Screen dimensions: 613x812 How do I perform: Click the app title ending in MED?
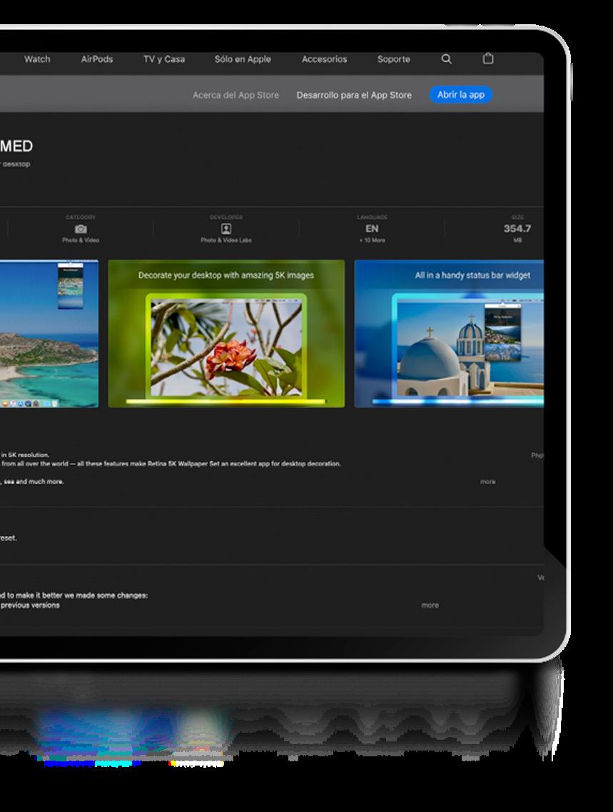(16, 146)
